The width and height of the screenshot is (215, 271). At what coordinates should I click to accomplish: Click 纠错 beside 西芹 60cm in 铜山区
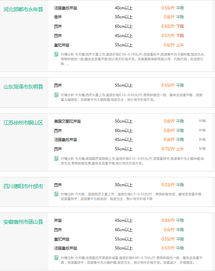coord(202,130)
